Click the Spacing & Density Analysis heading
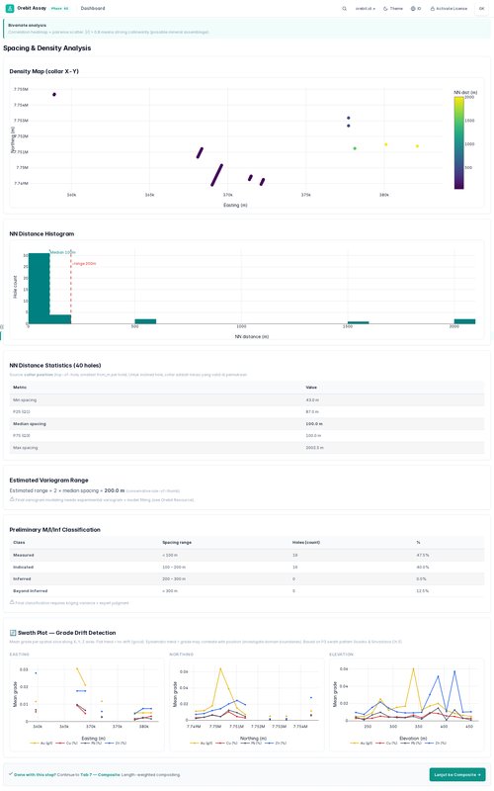 [x=46, y=47]
